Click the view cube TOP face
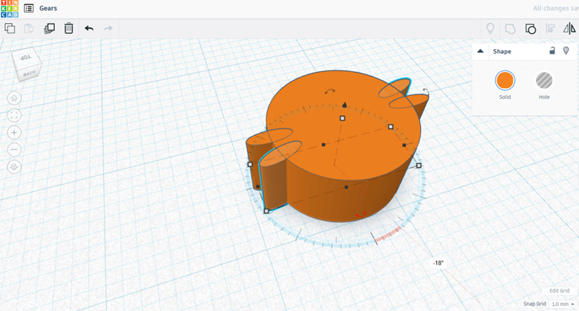Viewport: 579px width, 311px height. point(25,58)
